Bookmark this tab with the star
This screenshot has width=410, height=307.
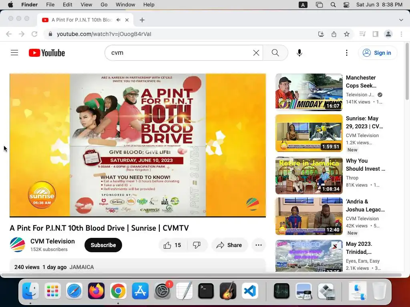click(x=347, y=34)
